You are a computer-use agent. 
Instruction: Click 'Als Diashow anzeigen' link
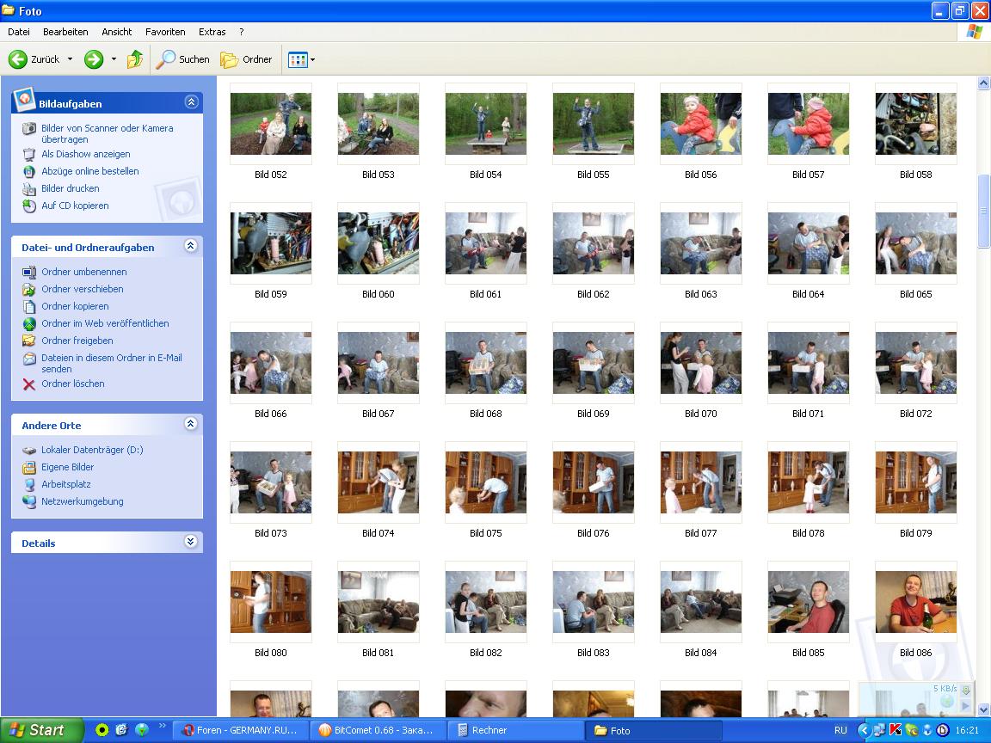point(86,154)
